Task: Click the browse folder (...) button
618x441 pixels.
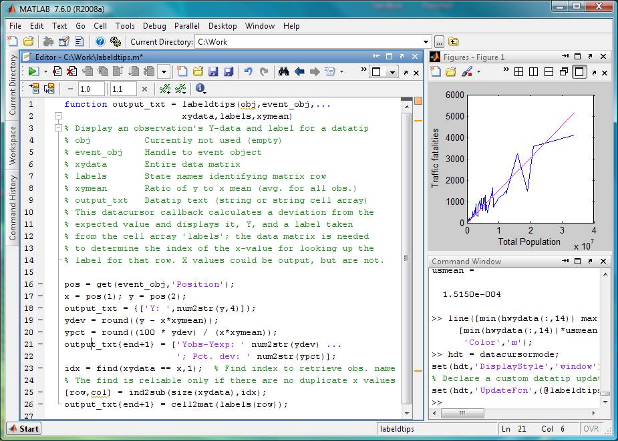Action: click(x=439, y=41)
